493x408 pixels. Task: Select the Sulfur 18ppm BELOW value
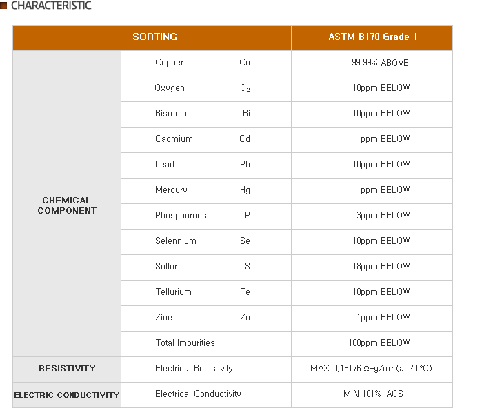pos(381,267)
